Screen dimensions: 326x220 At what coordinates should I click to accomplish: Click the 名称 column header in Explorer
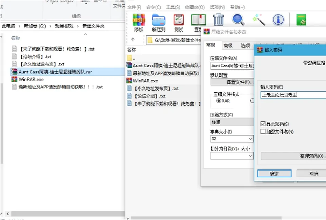click(15, 38)
